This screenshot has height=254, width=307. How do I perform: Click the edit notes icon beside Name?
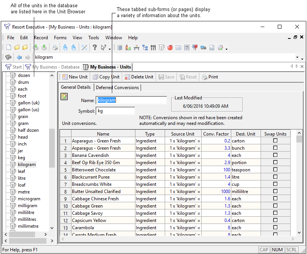(64, 96)
